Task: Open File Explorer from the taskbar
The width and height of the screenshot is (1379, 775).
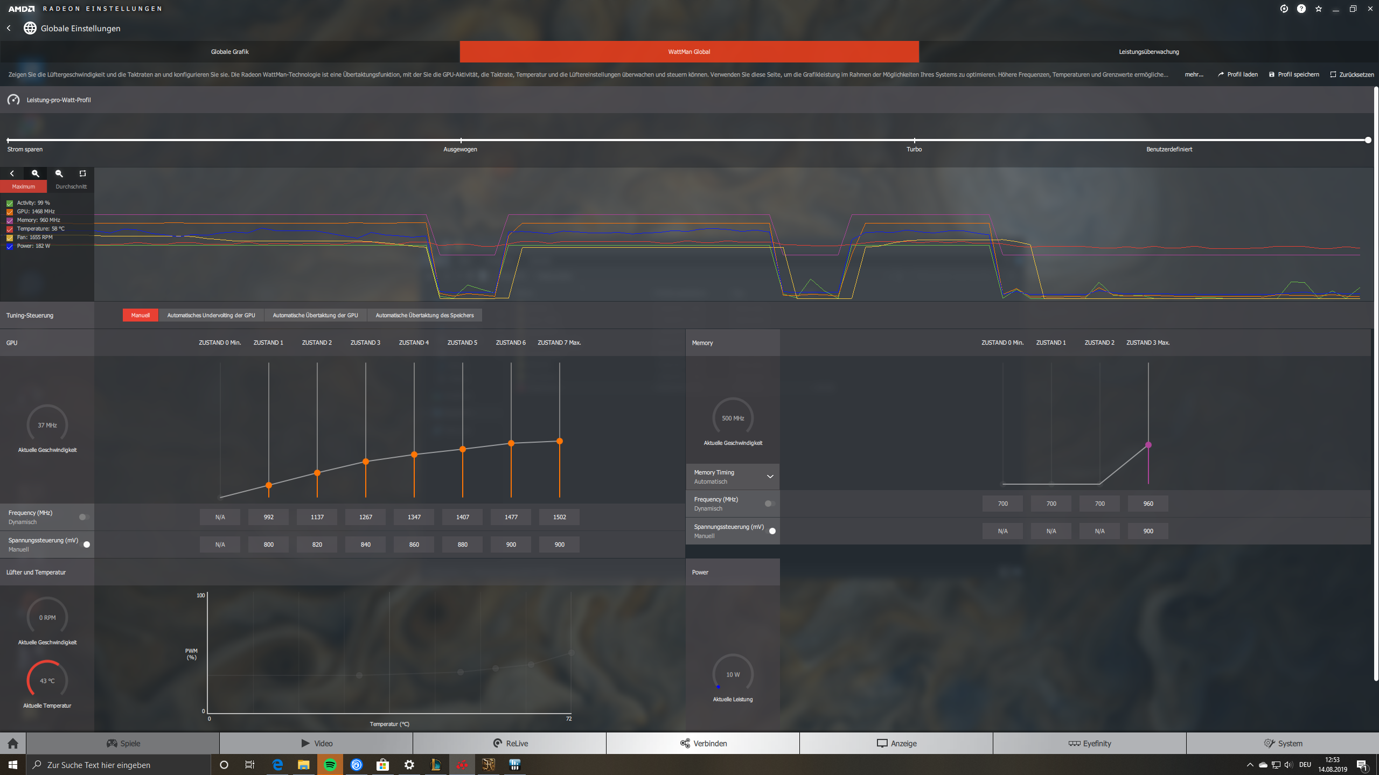Action: coord(304,765)
